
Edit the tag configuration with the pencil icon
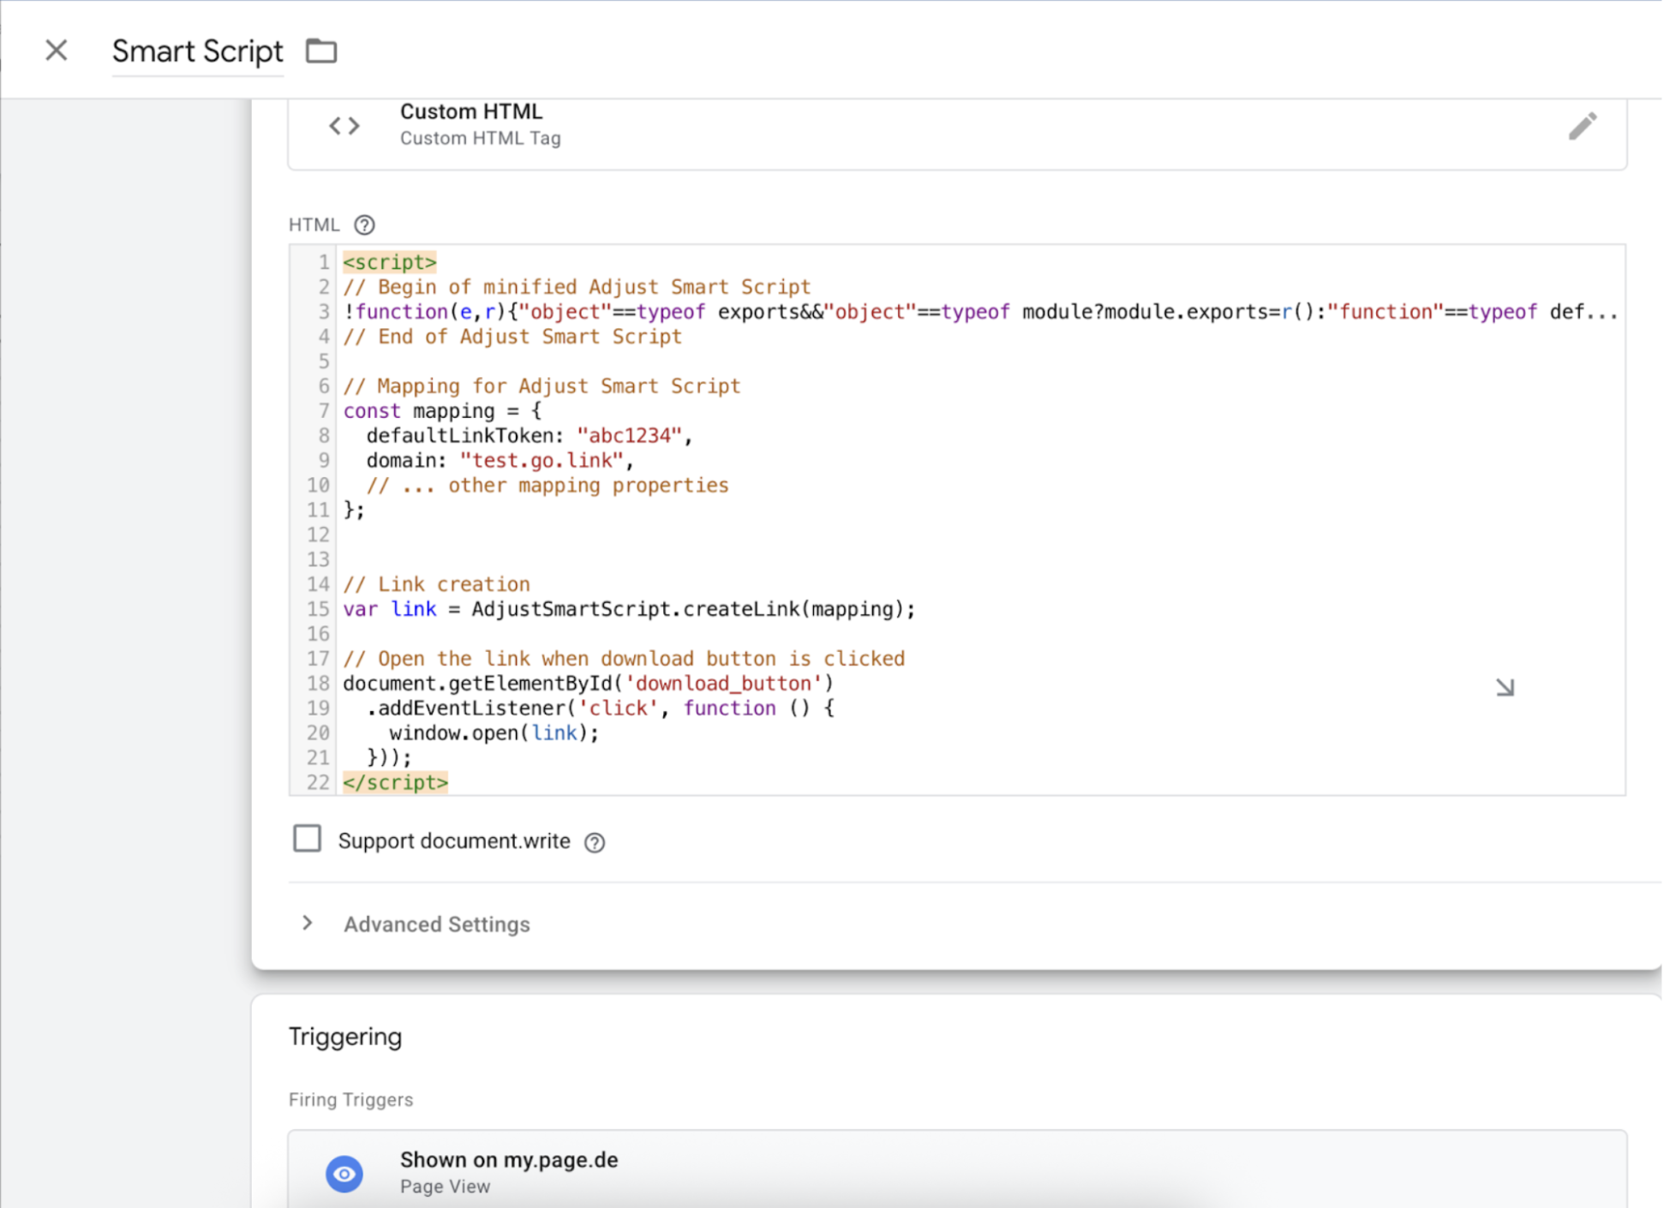tap(1583, 126)
